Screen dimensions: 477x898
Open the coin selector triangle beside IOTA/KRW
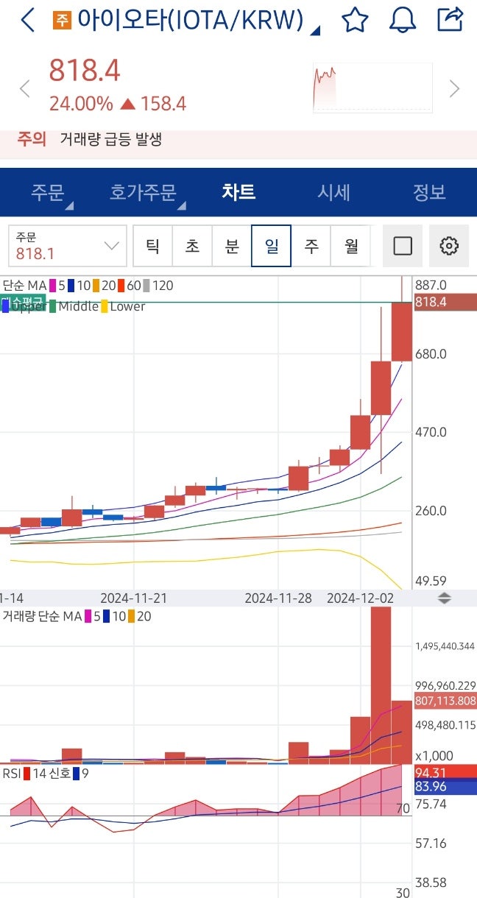[x=315, y=30]
